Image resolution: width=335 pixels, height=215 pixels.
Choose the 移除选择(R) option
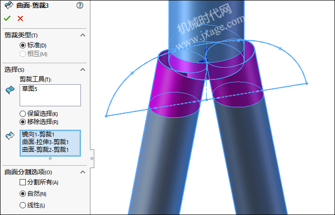pyautogui.click(x=22, y=122)
